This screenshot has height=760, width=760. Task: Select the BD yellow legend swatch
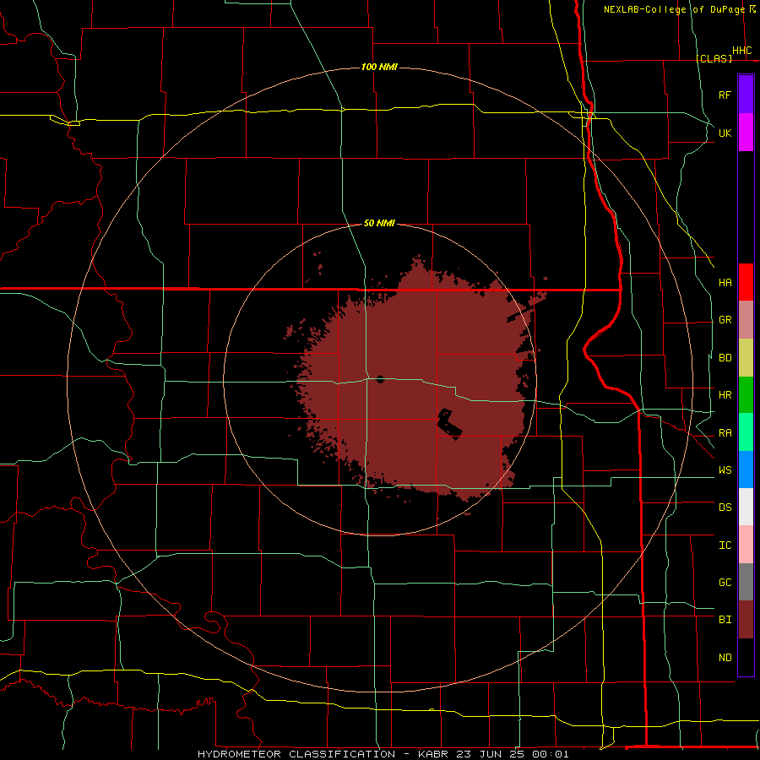pos(746,358)
